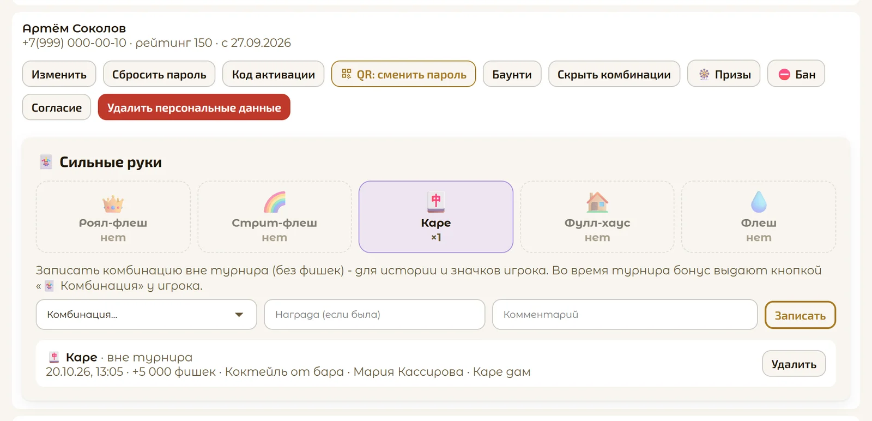Select the Стрит-флеш hand card
This screenshot has width=872, height=421.
coord(275,217)
